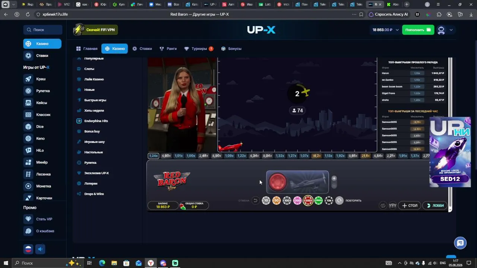This screenshot has width=477, height=268.
Task: Click the Повторить label
Action: [x=353, y=201]
